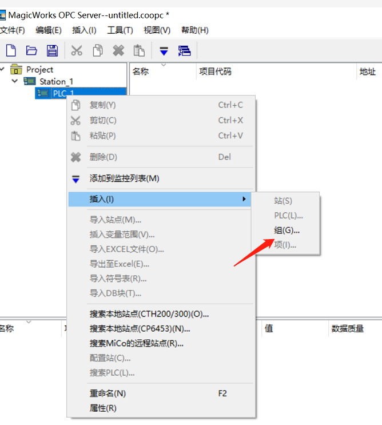
Task: Collapse the Project tree node
Action: point(2,69)
